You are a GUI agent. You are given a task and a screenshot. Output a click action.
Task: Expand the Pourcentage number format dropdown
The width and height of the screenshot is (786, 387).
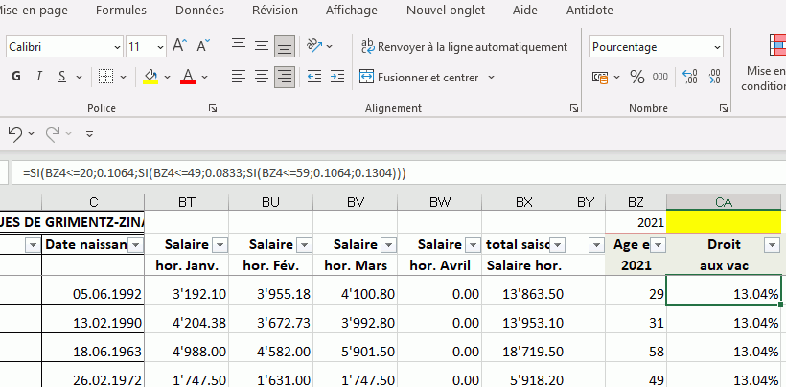[717, 46]
